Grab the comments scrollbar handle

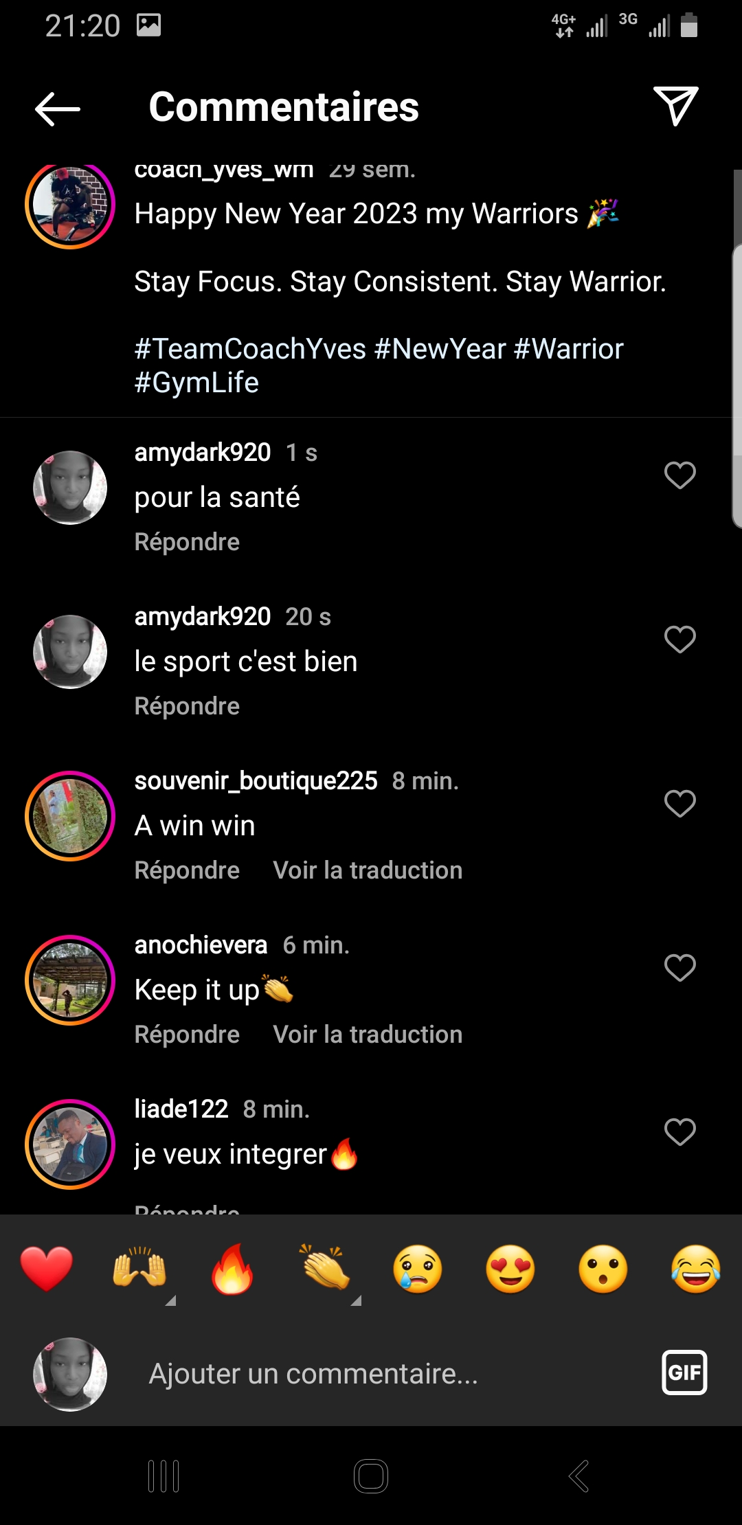[x=737, y=385]
